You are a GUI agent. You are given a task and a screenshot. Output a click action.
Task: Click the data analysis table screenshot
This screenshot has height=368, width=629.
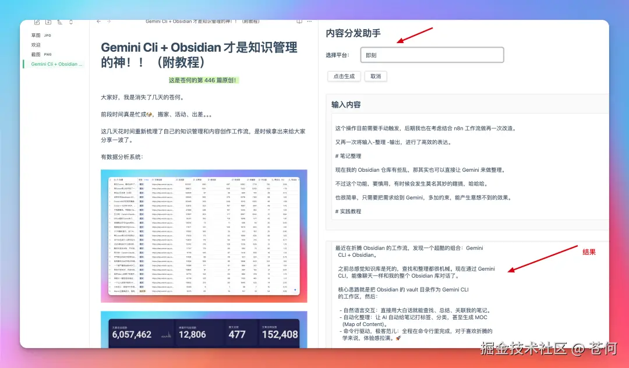coord(204,236)
